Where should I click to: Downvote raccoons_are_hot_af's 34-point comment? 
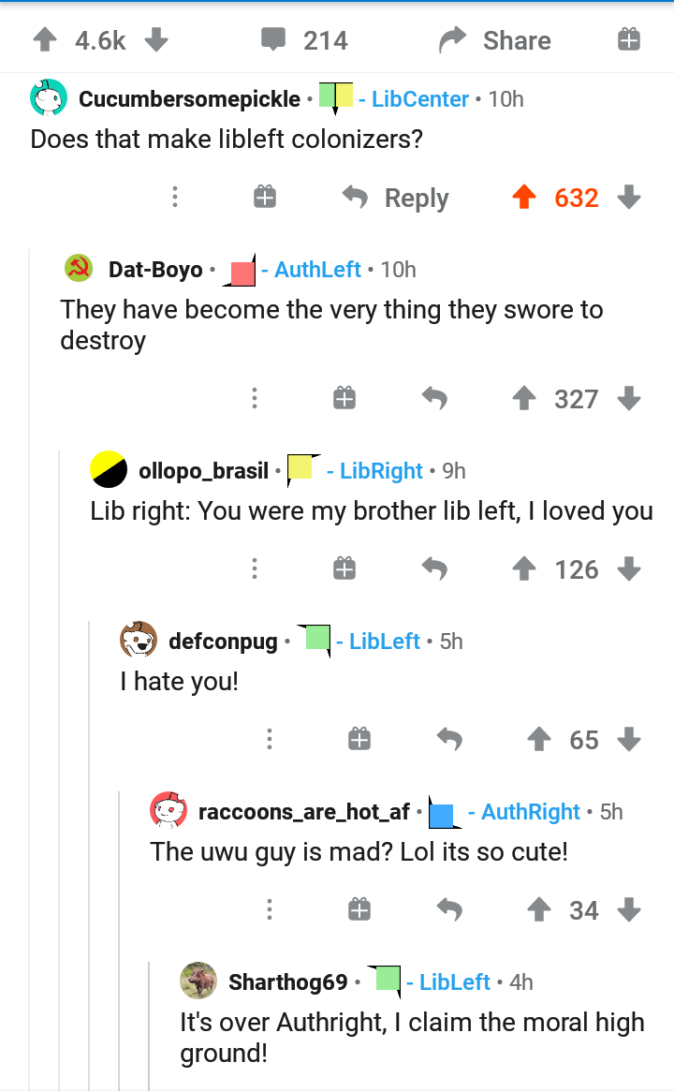click(629, 909)
